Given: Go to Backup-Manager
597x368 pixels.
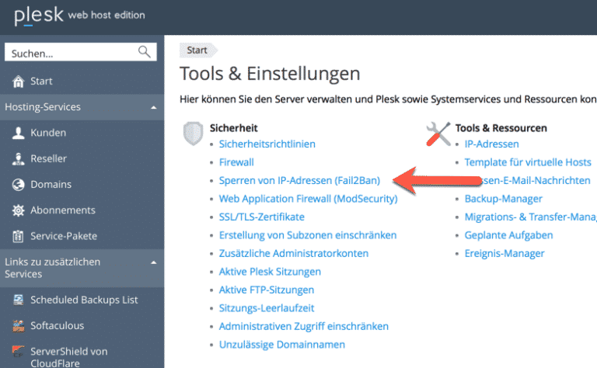Looking at the screenshot, I should [502, 199].
